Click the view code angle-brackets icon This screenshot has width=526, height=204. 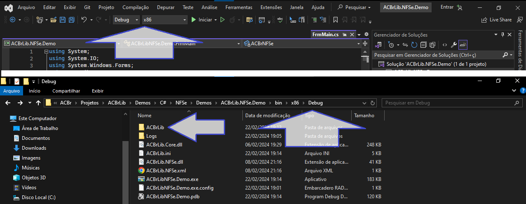tap(444, 45)
